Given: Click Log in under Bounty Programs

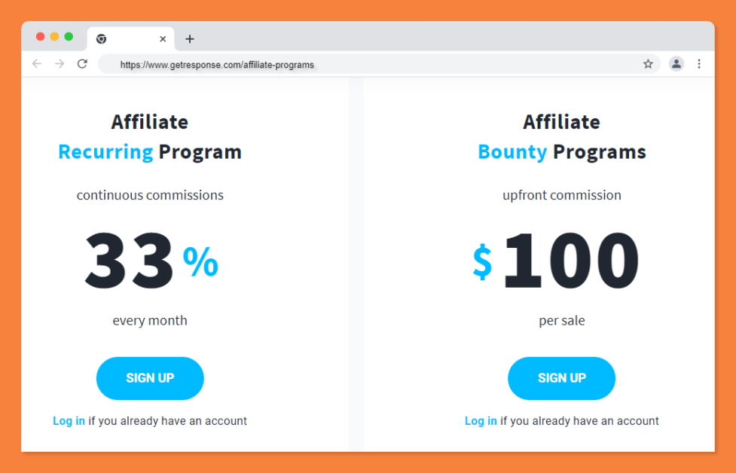Looking at the screenshot, I should click(x=481, y=421).
